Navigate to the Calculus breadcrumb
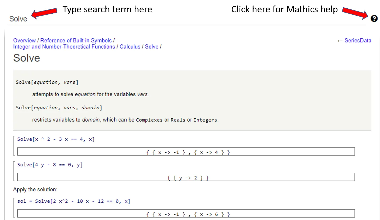The image size is (380, 220). 130,47
